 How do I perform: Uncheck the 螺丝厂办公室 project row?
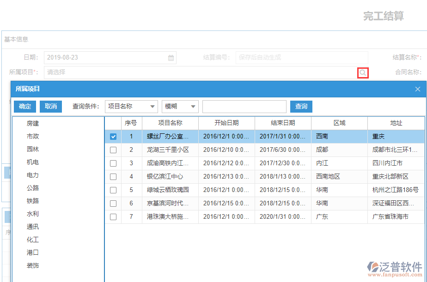113,136
